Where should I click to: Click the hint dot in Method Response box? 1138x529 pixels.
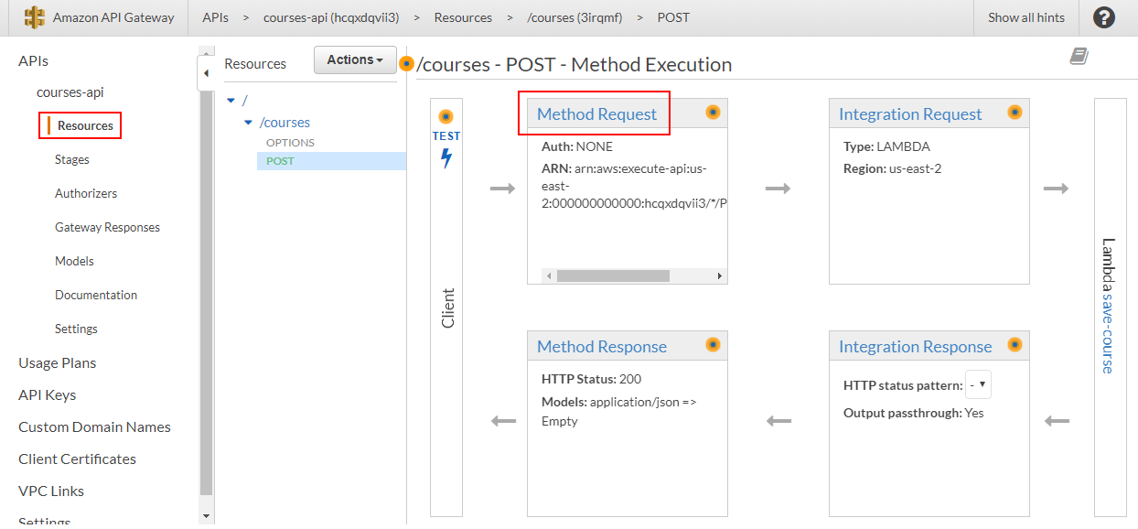713,345
